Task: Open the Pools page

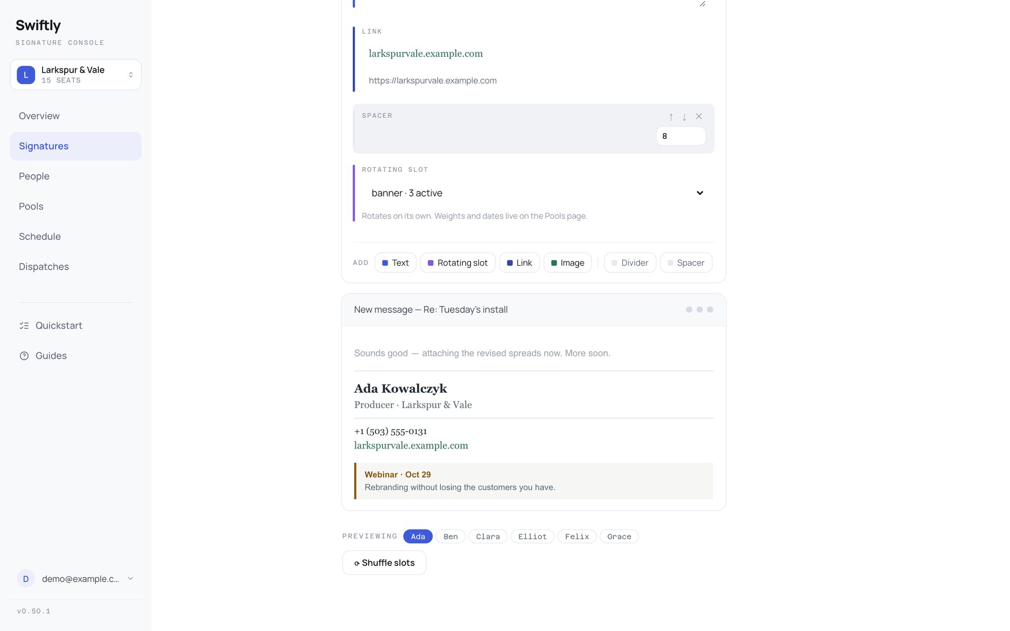Action: pos(76,206)
